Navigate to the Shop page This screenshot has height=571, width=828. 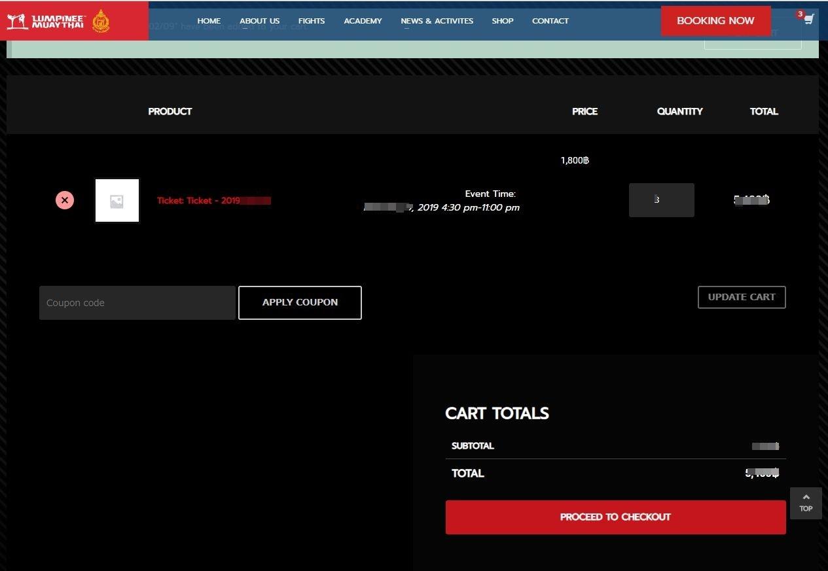(503, 21)
